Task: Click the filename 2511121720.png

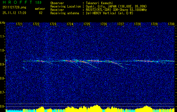Action: tap(14, 8)
